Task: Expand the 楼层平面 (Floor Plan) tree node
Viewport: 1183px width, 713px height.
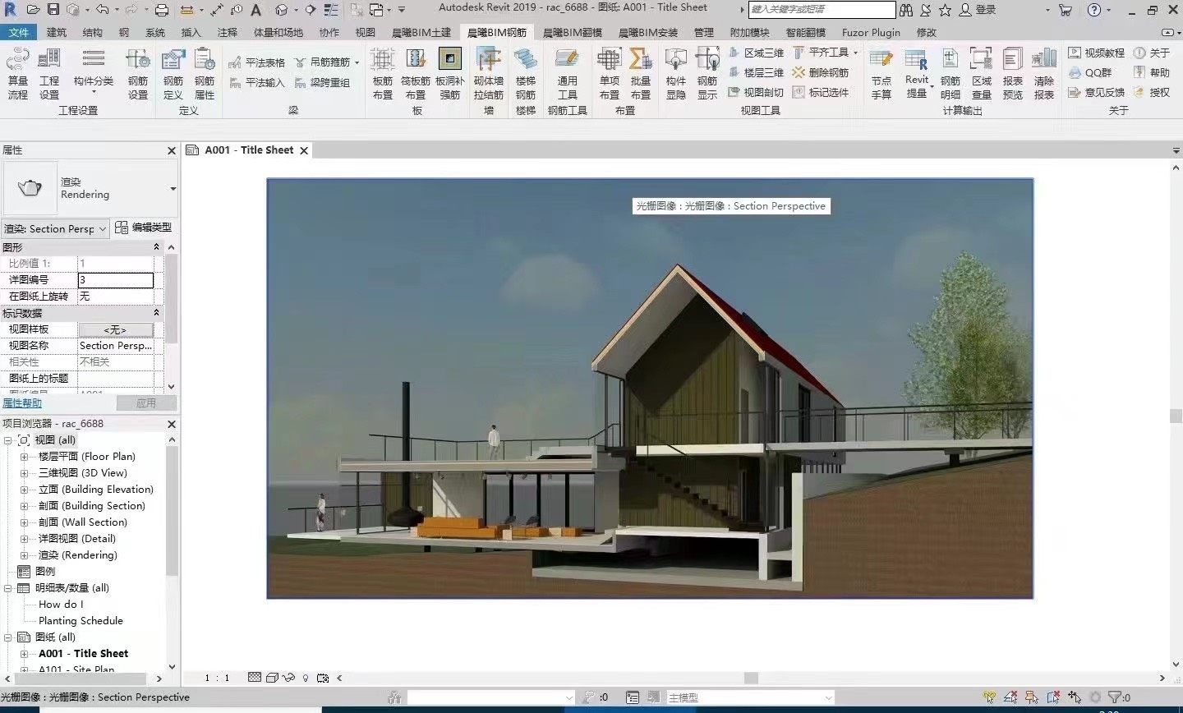Action: click(x=24, y=457)
